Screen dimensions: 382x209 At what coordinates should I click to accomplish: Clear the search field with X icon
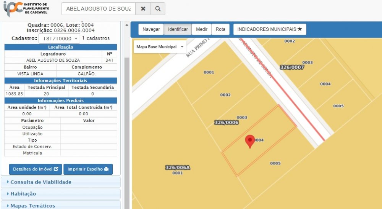(x=143, y=9)
